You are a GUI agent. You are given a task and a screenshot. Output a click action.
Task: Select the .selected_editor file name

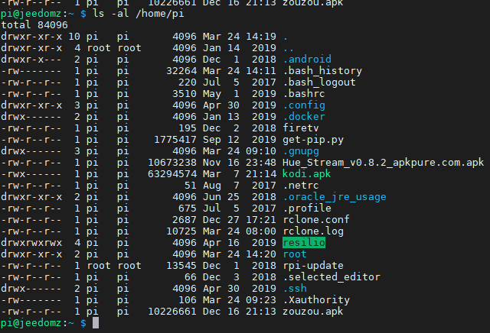click(331, 277)
